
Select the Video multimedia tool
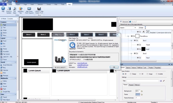point(8,84)
